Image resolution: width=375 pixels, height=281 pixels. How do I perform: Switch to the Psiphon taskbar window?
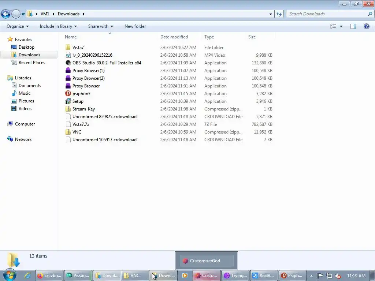[x=293, y=276]
